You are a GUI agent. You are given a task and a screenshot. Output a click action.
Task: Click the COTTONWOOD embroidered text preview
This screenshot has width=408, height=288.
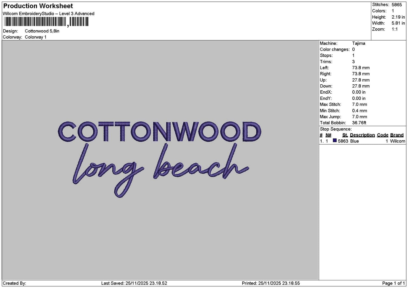coord(160,132)
